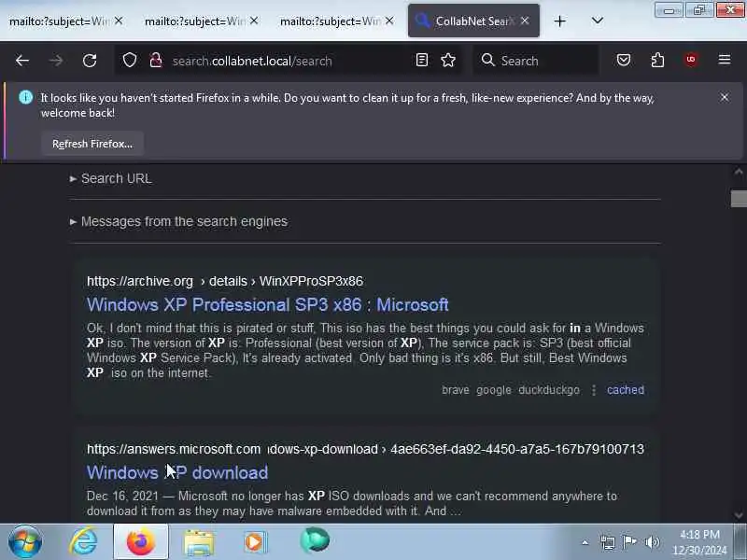Close the third mailto tab
Screen dimensions: 747x560
389,21
